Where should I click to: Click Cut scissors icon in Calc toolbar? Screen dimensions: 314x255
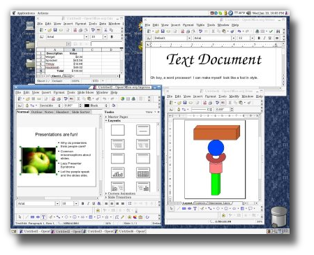[105, 30]
